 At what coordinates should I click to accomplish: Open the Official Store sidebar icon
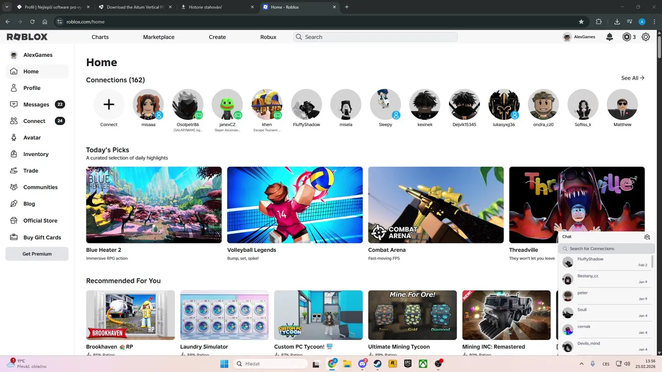pos(14,221)
